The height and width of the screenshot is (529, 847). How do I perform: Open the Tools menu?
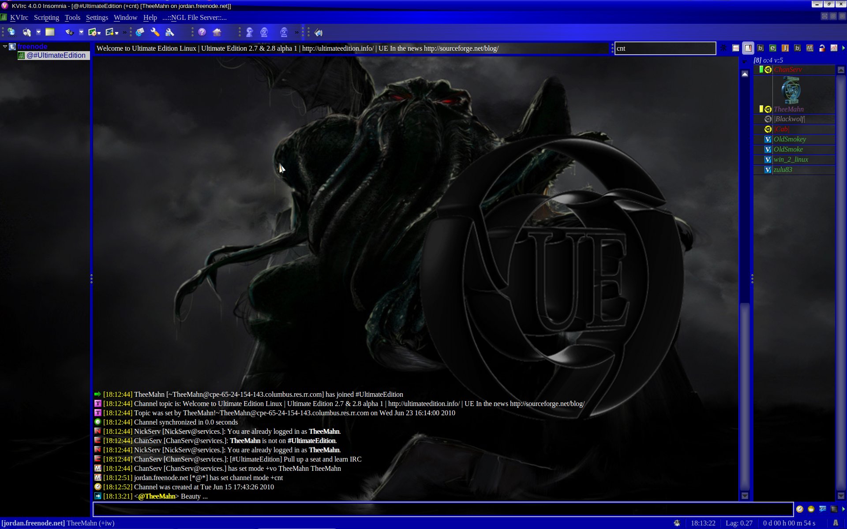(x=72, y=18)
